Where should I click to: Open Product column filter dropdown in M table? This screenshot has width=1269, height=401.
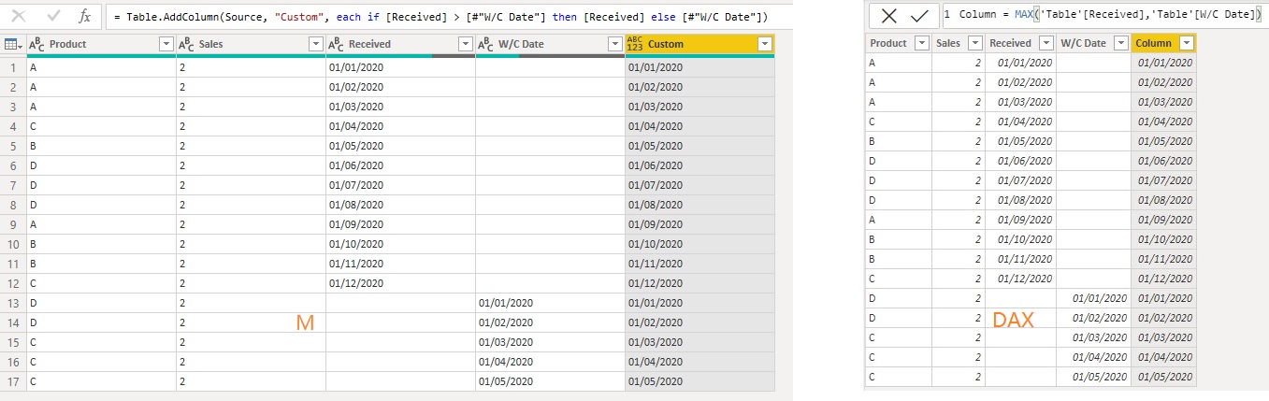(x=166, y=45)
